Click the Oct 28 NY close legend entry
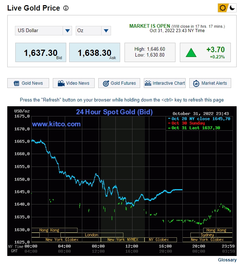This screenshot has height=264, width=241. tap(199, 119)
